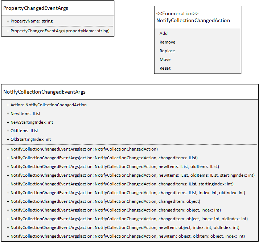Click the NewStartingIndex: int attribute

click(x=30, y=122)
